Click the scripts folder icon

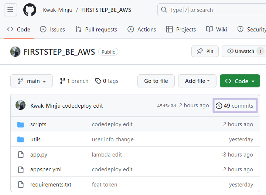click(x=21, y=124)
